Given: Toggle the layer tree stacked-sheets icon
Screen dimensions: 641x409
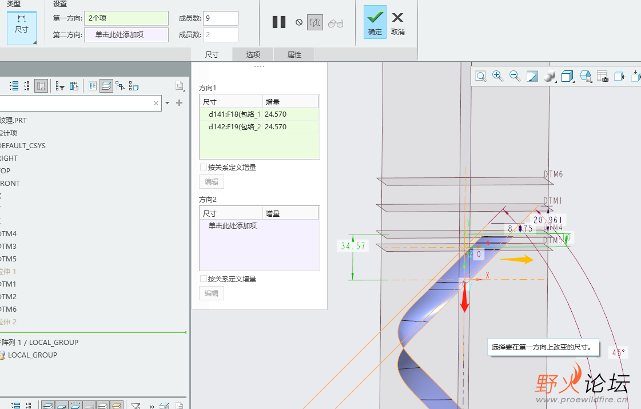Looking at the screenshot, I should (x=106, y=86).
